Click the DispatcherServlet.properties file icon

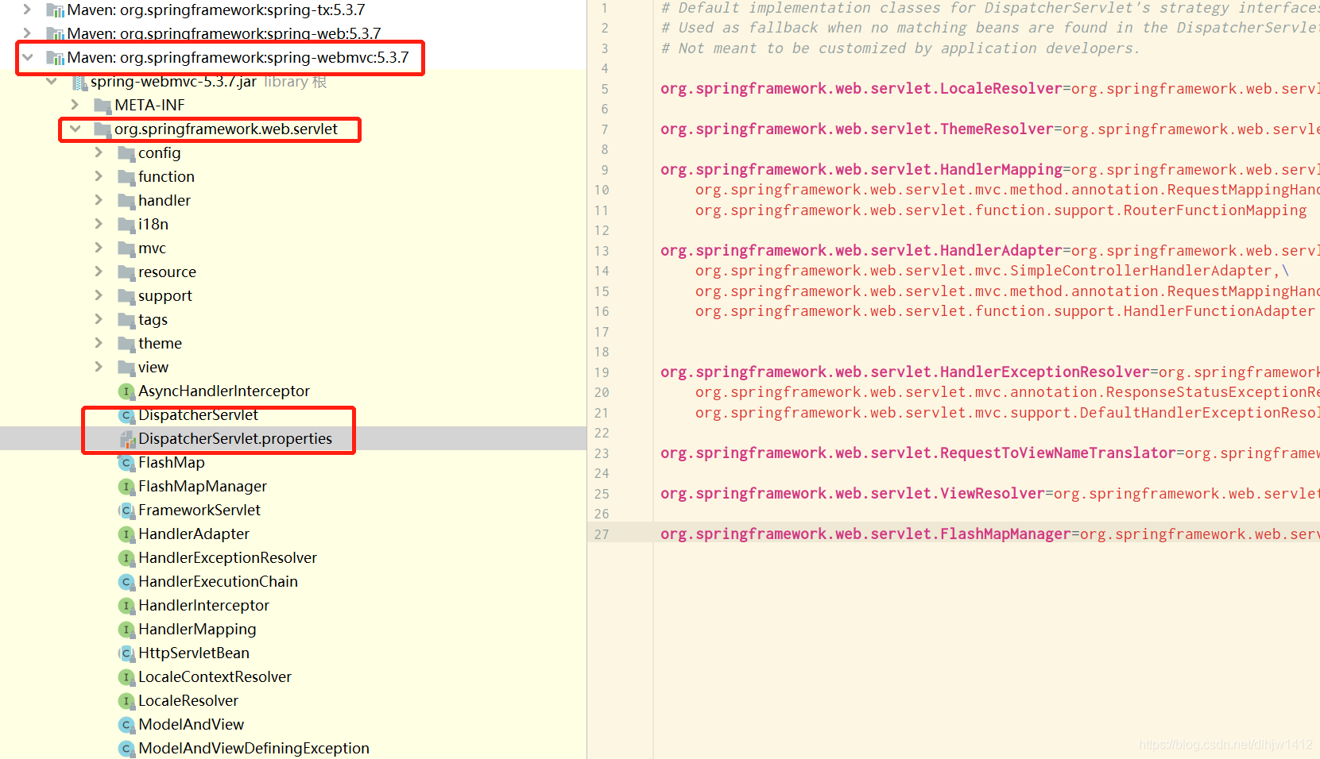[x=127, y=438]
